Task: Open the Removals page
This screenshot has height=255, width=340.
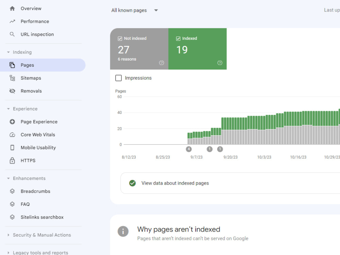Action: [31, 91]
